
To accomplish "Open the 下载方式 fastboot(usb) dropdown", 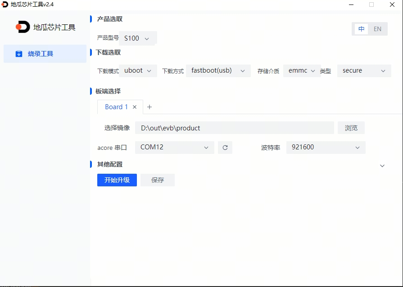I will click(218, 71).
